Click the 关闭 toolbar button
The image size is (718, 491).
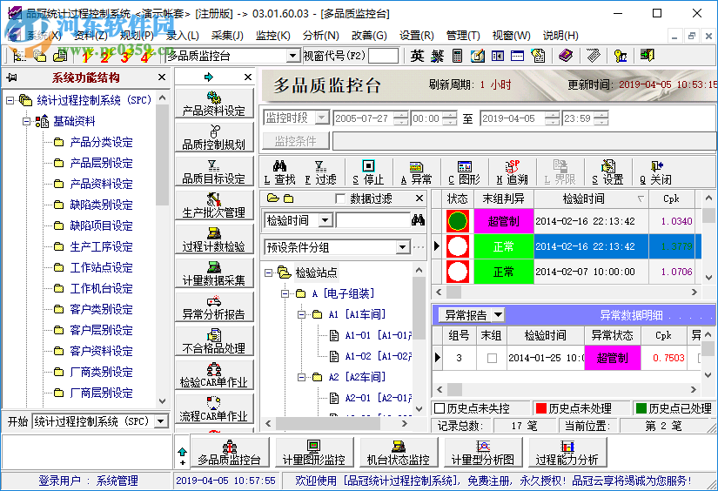pos(655,172)
